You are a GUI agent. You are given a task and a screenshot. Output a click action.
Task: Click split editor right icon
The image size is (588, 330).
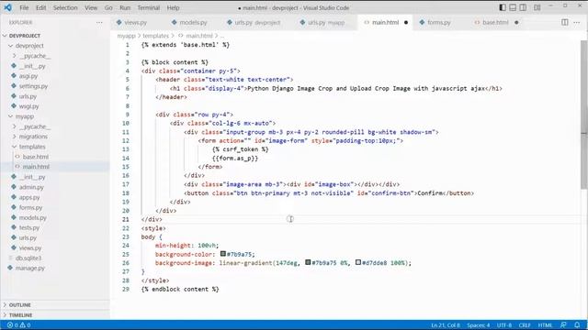(x=565, y=22)
